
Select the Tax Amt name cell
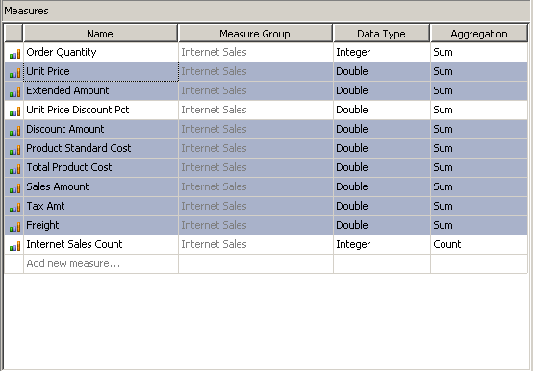click(101, 206)
